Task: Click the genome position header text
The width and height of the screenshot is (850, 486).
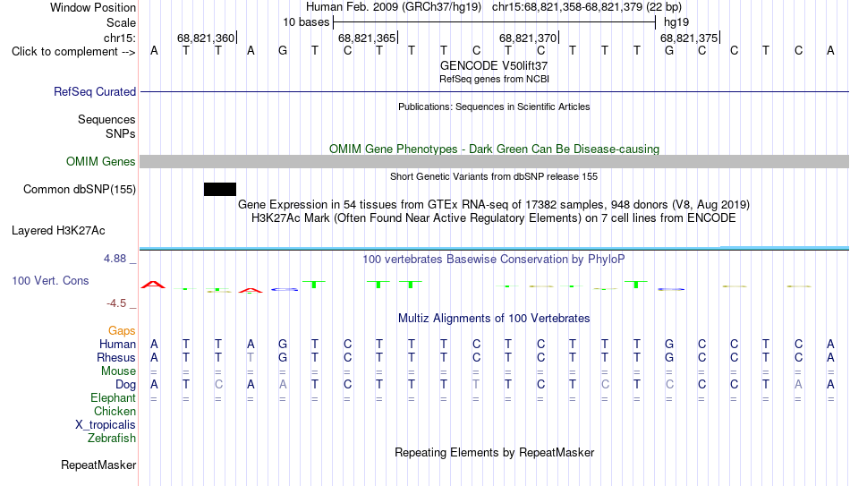Action: [494, 7]
